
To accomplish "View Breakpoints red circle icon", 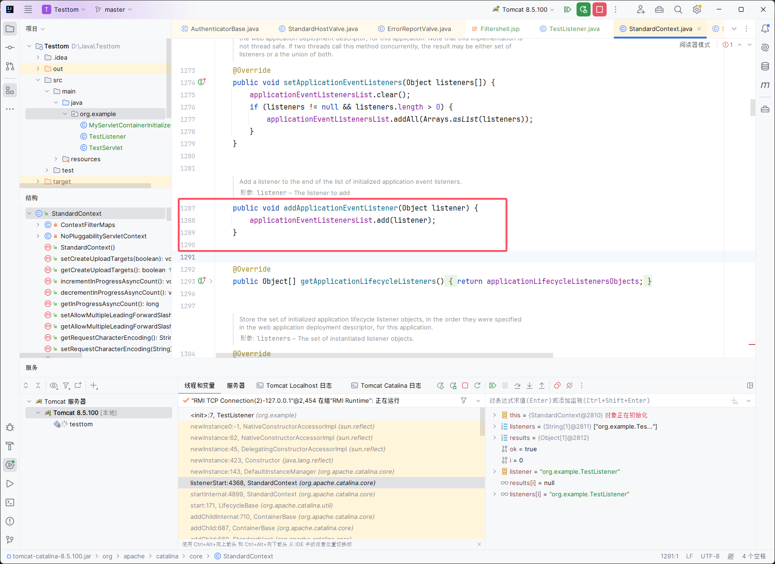I will [557, 385].
